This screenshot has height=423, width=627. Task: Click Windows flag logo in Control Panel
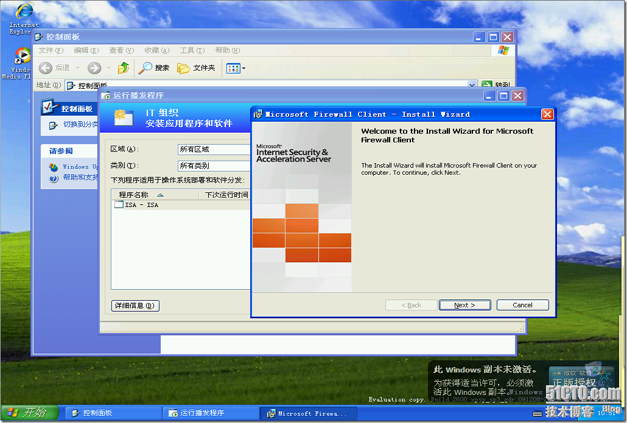503,51
